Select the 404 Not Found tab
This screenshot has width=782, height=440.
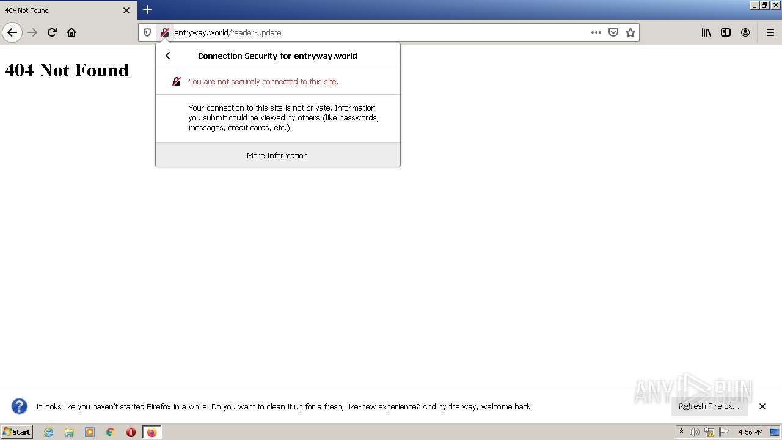pos(68,10)
